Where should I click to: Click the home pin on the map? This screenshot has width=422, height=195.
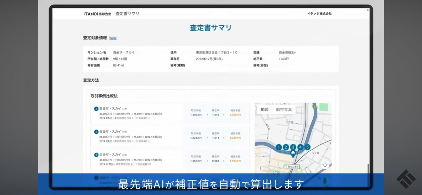click(293, 153)
